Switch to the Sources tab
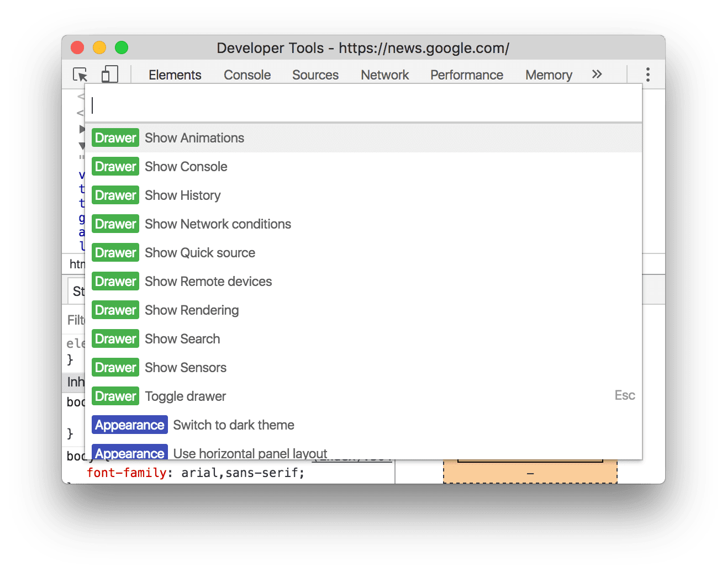The height and width of the screenshot is (572, 727). [314, 74]
